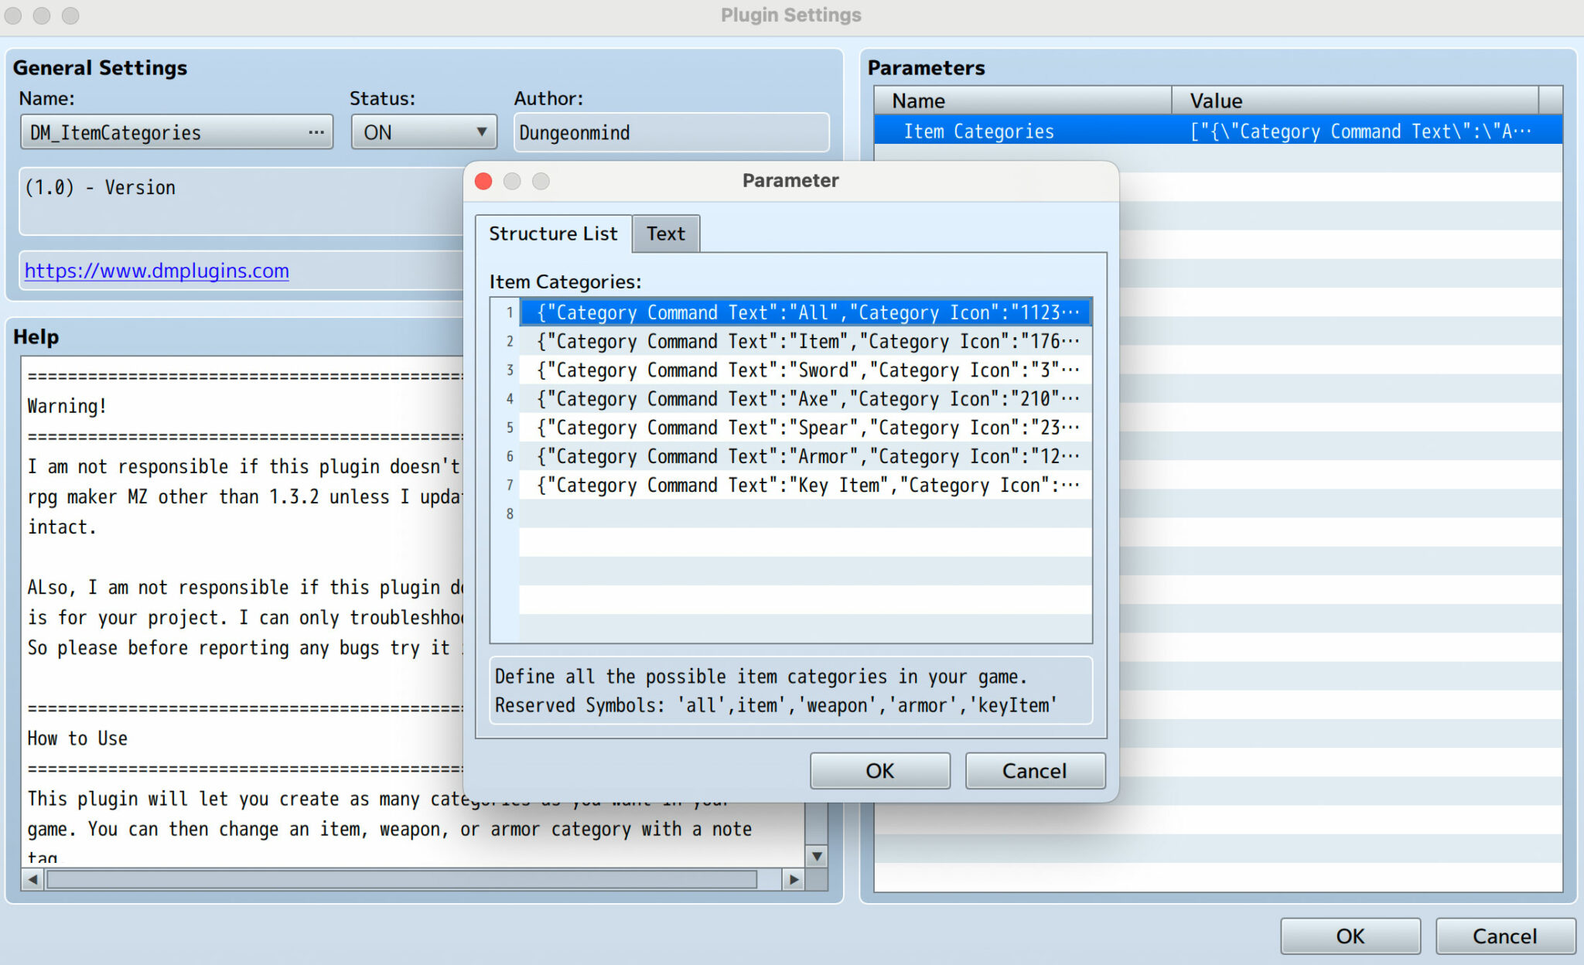Click the (1.0) - Version description box

(x=241, y=201)
